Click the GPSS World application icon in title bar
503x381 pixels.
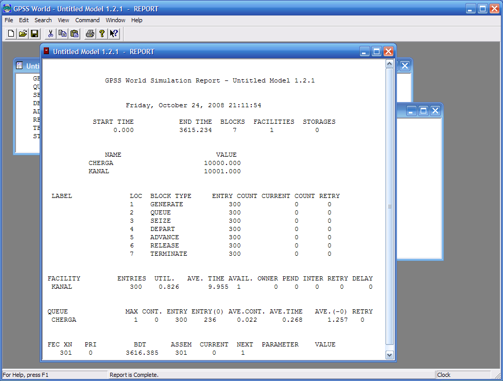pos(7,8)
